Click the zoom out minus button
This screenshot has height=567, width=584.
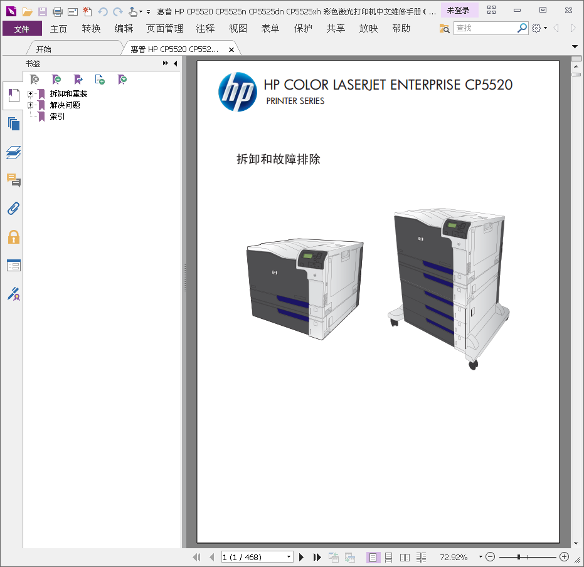tap(491, 557)
